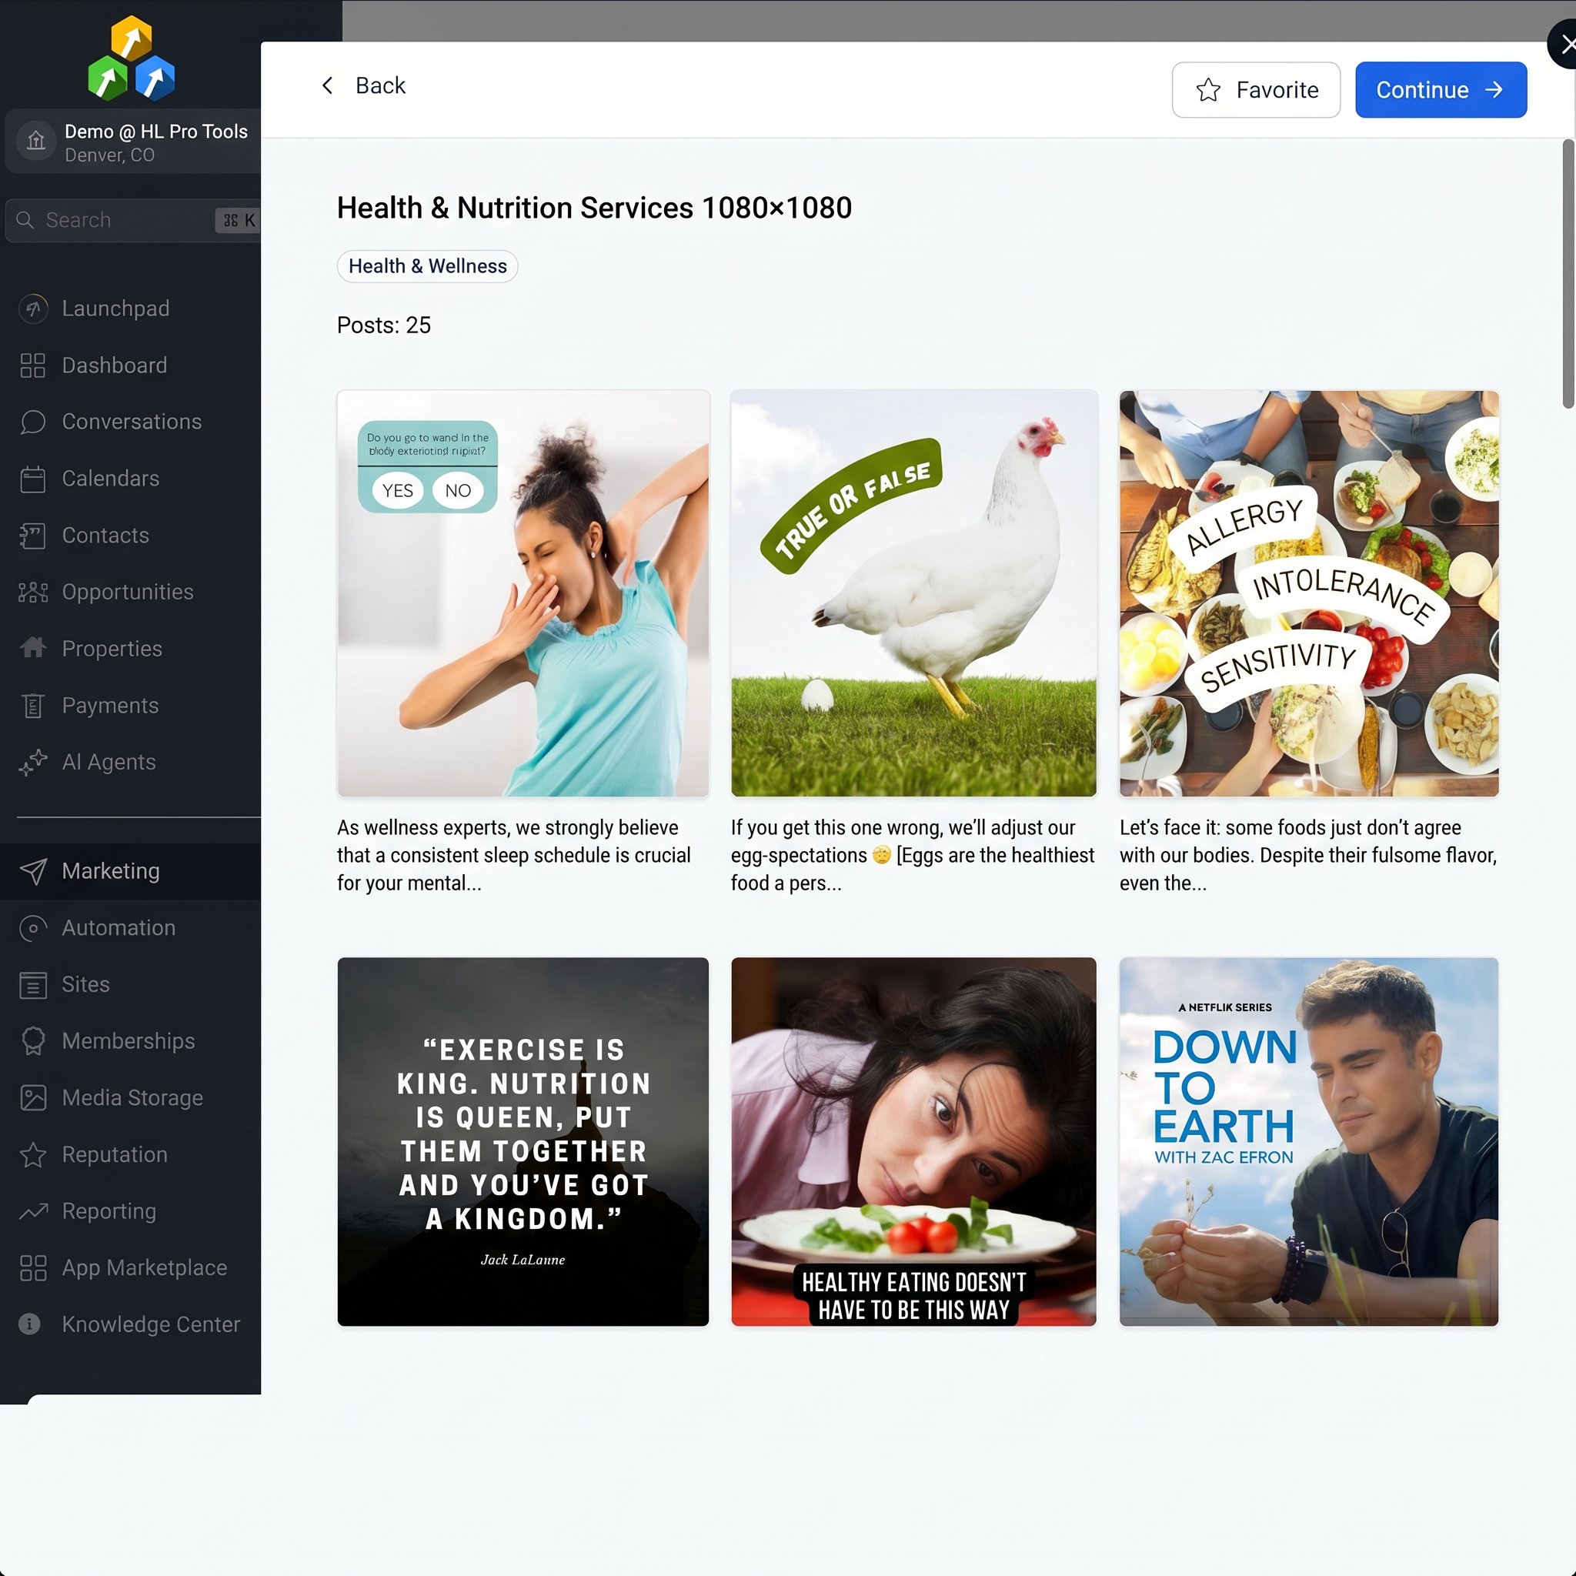This screenshot has width=1576, height=1576.
Task: Open Automation menu item
Action: 131,928
